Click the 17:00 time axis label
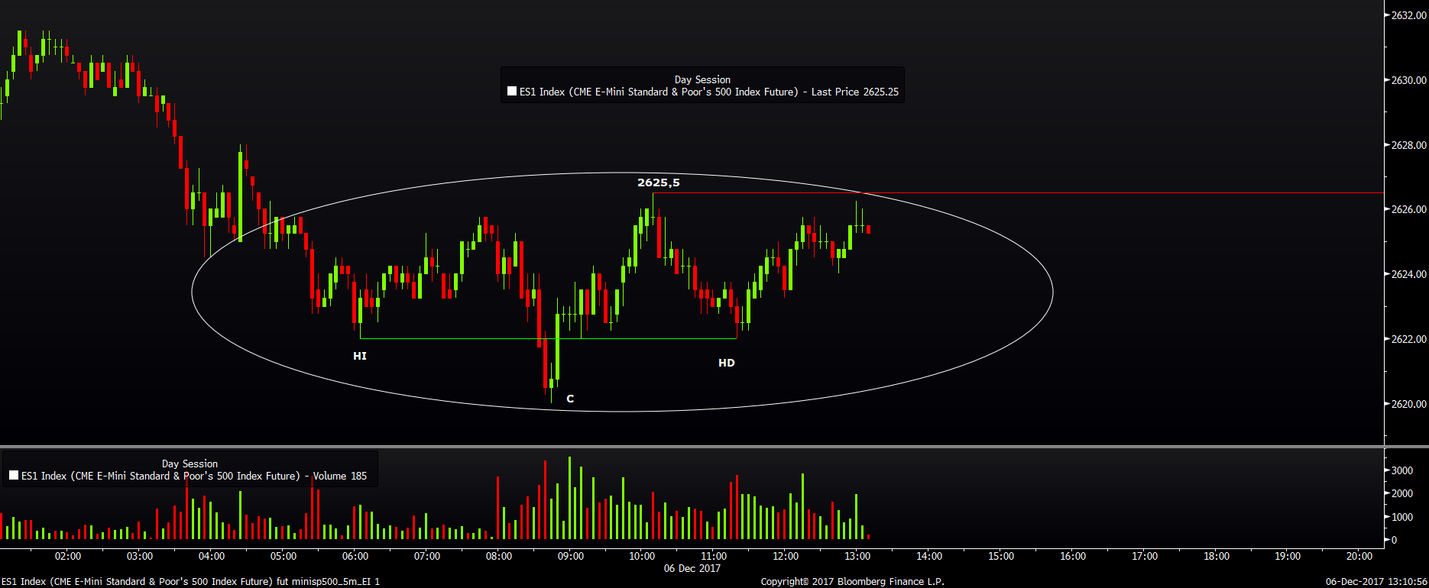1429x588 pixels. click(x=1145, y=556)
